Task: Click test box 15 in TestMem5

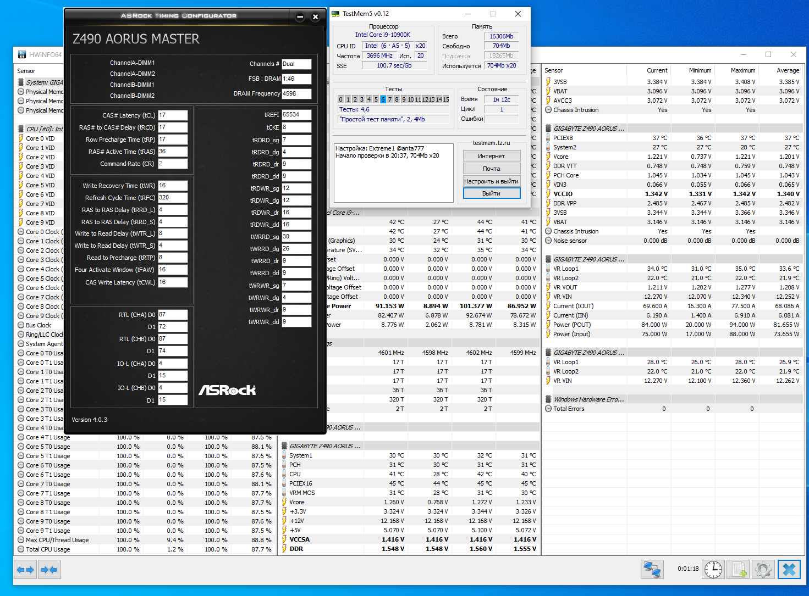Action: [446, 99]
